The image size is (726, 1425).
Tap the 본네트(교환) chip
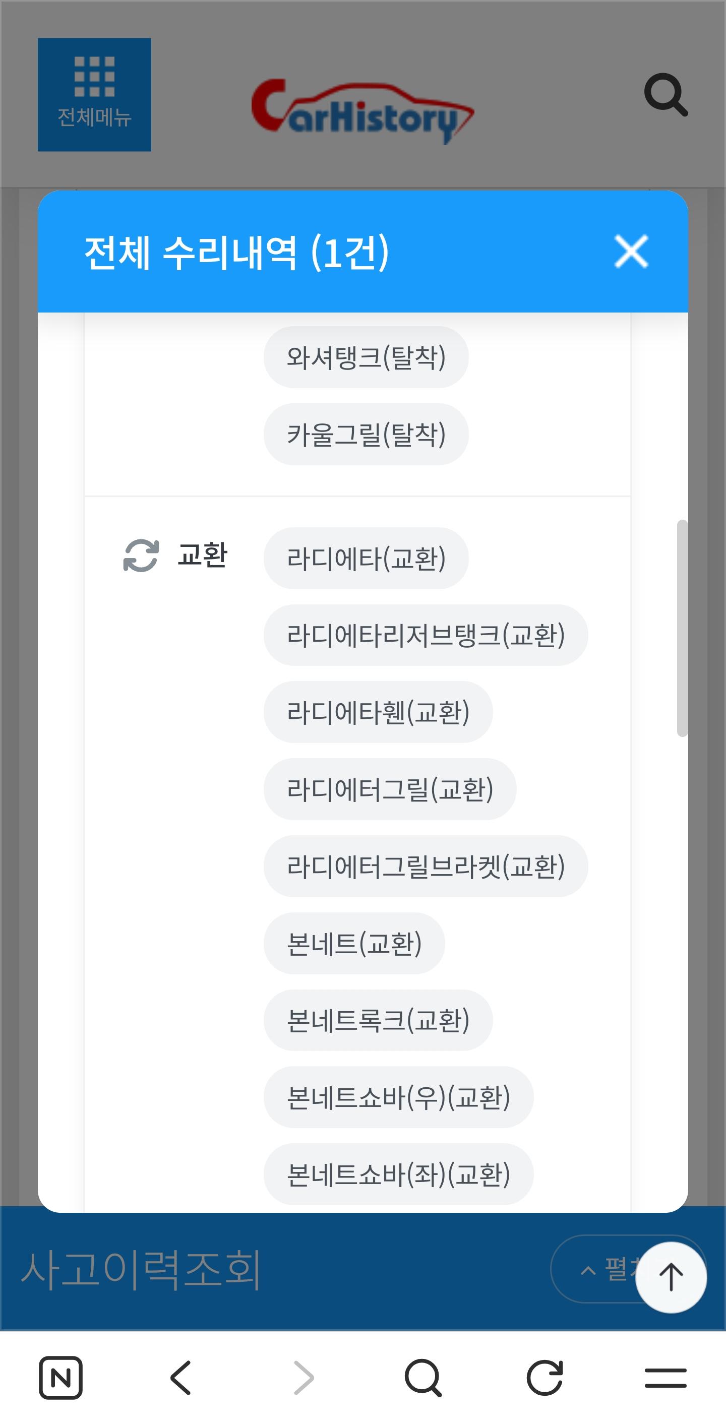point(354,943)
